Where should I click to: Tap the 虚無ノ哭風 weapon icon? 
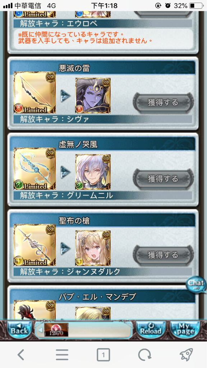click(35, 169)
